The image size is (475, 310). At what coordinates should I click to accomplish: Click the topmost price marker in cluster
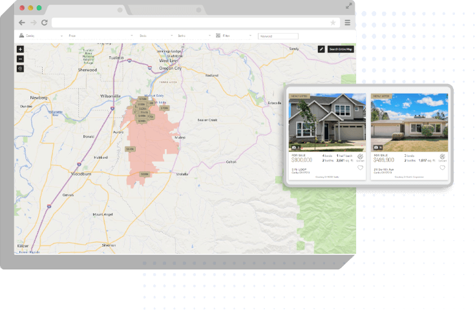[143, 99]
